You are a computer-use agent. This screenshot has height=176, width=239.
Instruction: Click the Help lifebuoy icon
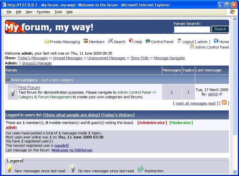(131, 41)
